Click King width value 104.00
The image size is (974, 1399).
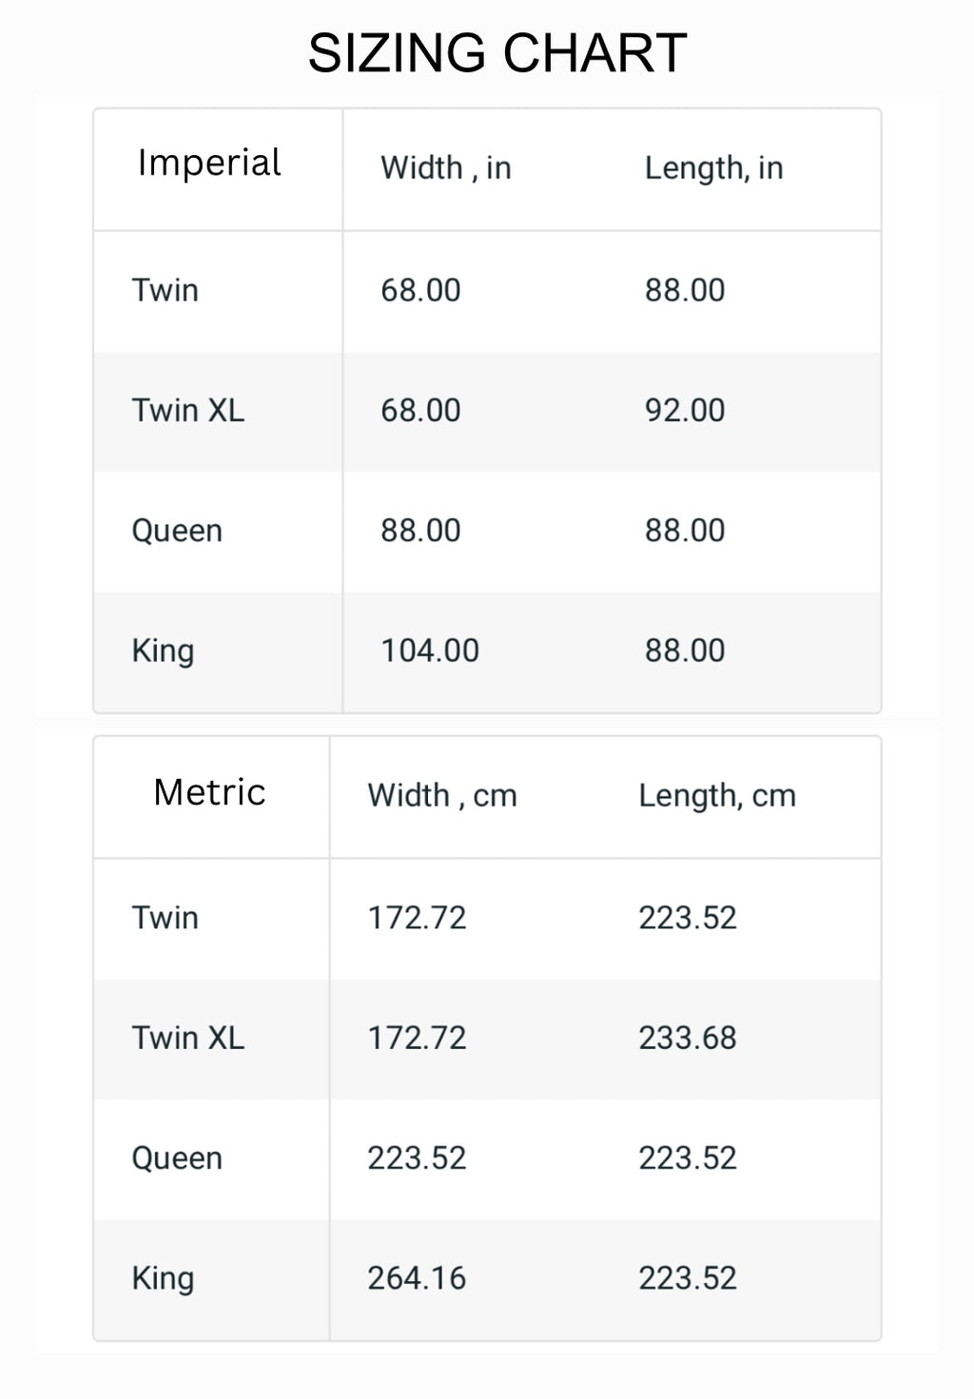[430, 651]
